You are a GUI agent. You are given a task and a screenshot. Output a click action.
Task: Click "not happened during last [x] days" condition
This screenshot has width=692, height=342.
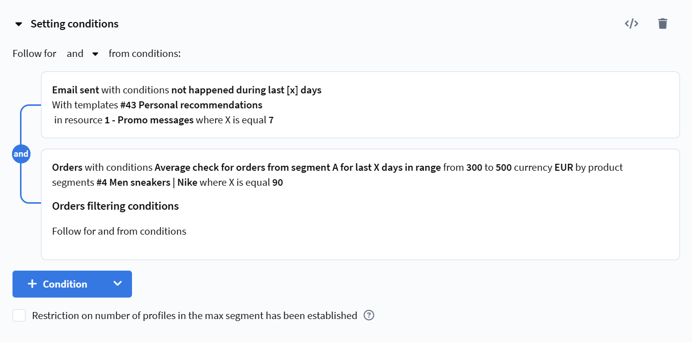[x=246, y=90]
